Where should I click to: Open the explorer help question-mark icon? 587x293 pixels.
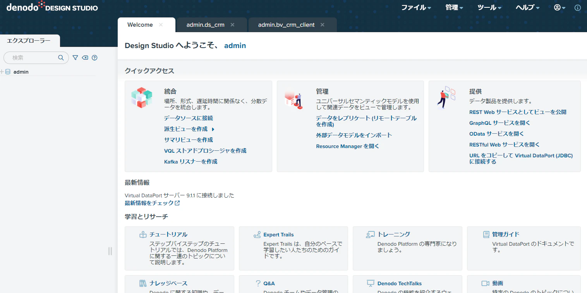click(94, 58)
